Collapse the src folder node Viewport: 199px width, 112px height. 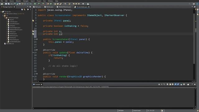tap(3, 16)
